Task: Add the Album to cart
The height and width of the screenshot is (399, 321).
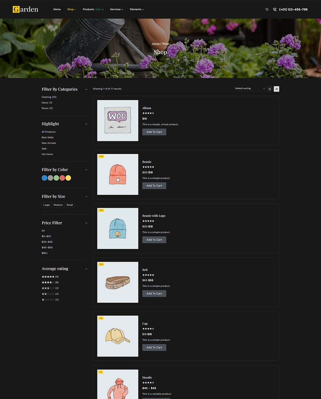Action: tap(154, 132)
